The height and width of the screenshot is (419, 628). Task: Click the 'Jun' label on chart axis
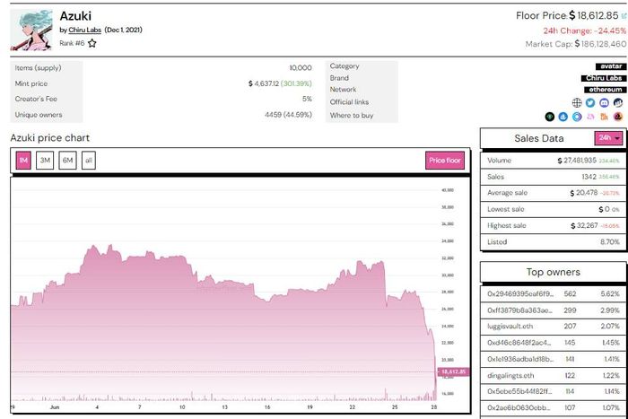click(55, 407)
